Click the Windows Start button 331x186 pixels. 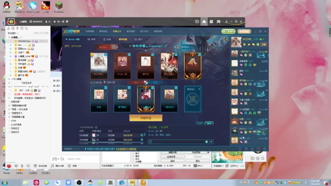pos(5,182)
